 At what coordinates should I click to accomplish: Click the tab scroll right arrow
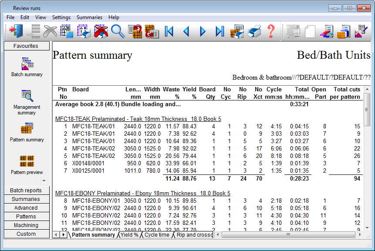(x=64, y=235)
